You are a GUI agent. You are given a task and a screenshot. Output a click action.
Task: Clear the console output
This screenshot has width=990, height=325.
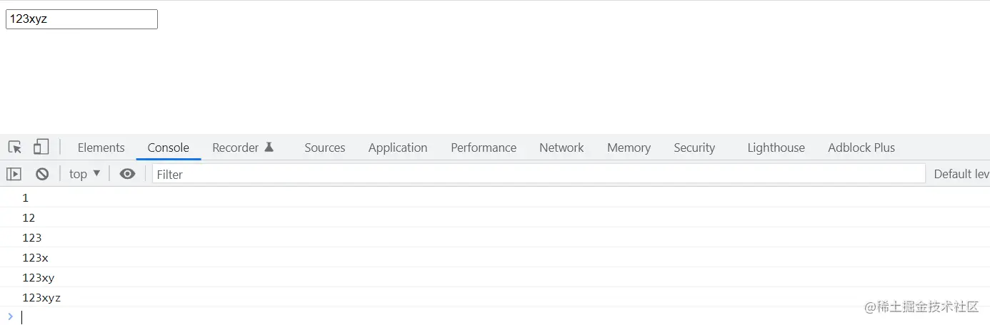click(x=42, y=174)
